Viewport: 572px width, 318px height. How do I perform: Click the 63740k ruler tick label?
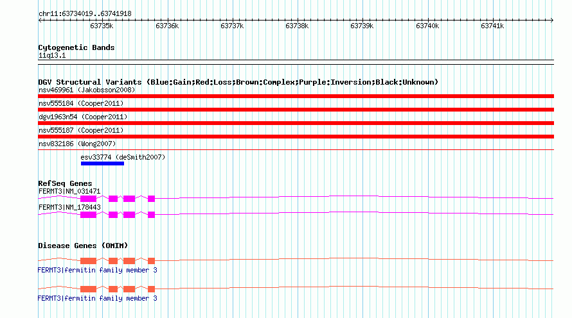click(427, 26)
